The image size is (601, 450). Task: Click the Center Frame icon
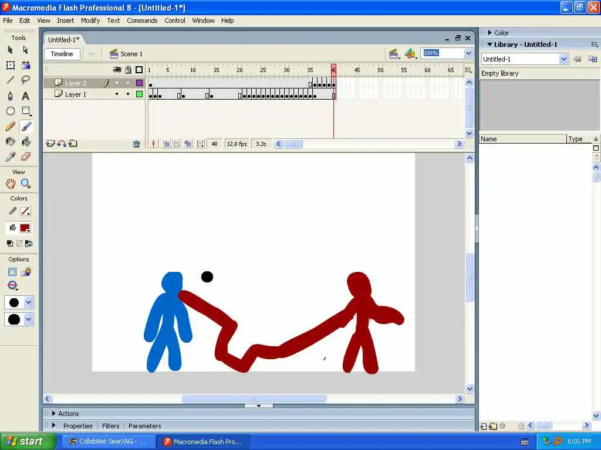tap(153, 144)
